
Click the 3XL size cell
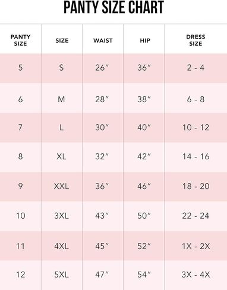click(61, 216)
